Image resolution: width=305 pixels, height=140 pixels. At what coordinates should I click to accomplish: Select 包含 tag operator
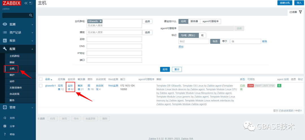click(x=215, y=41)
